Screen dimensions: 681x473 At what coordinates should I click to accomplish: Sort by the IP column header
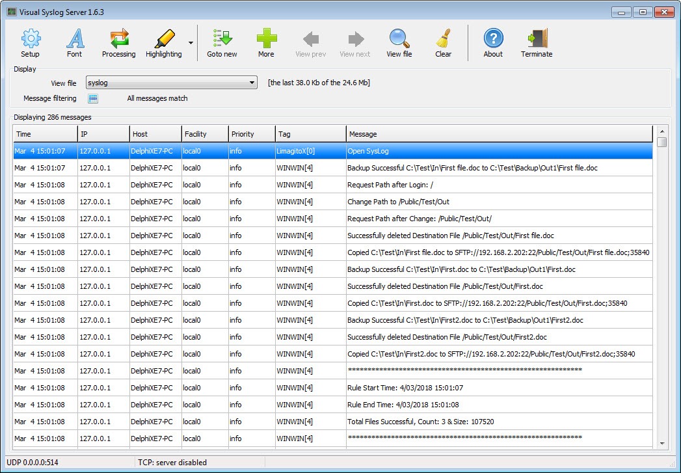104,134
